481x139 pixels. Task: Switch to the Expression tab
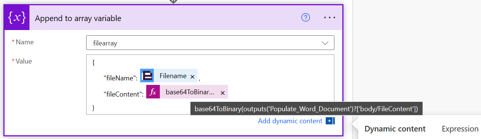[460, 129]
